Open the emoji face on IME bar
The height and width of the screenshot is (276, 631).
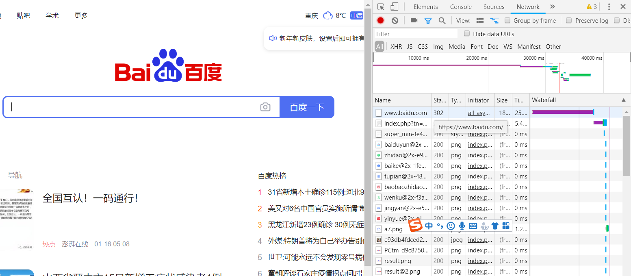(x=451, y=226)
